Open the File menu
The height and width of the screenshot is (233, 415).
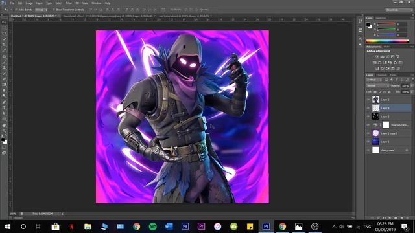(12, 3)
